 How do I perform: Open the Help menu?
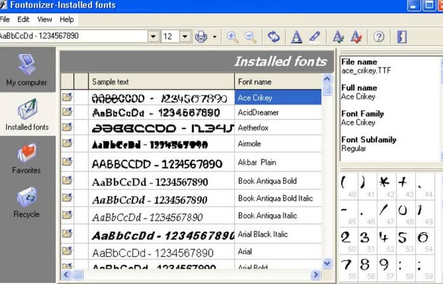(x=66, y=20)
